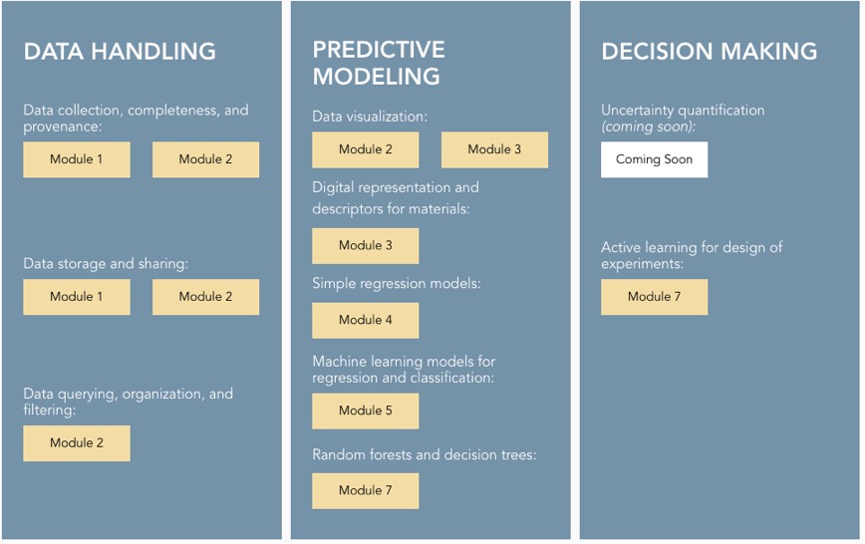Click the DECISION MAKING heading
Image resolution: width=865 pixels, height=544 pixels.
pyautogui.click(x=709, y=52)
